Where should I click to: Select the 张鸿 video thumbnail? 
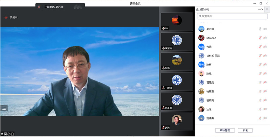tap(177, 61)
